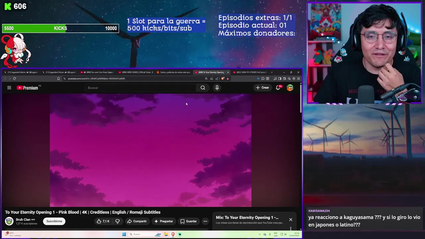Open browser sidebar panel icon in toolbar
The image size is (425, 239).
pos(280,79)
